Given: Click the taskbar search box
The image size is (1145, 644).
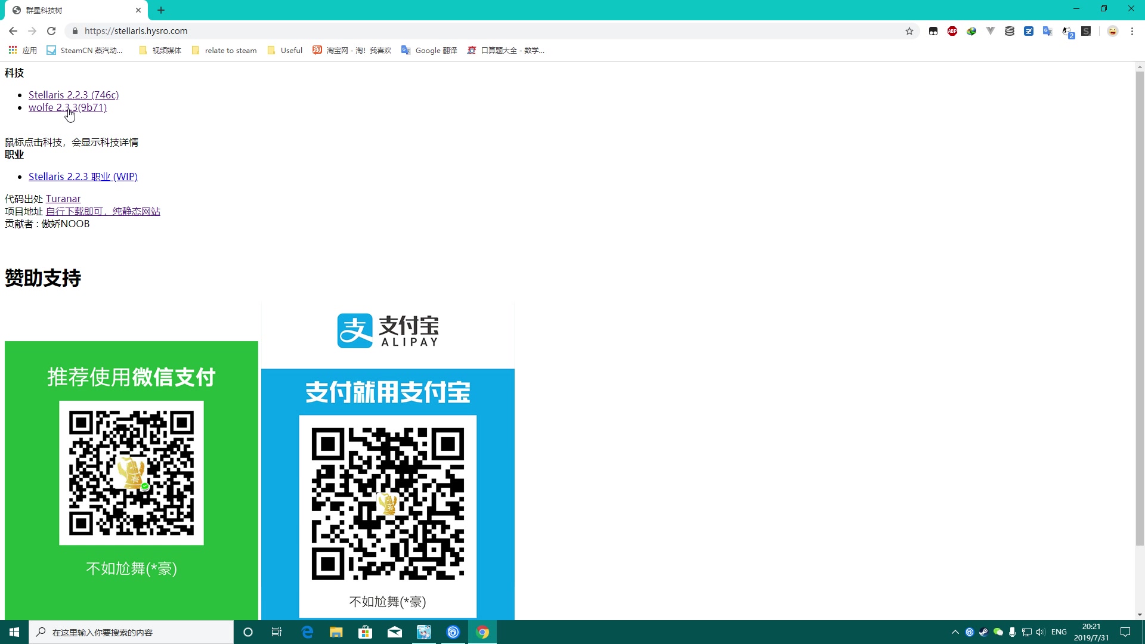Looking at the screenshot, I should click(131, 632).
